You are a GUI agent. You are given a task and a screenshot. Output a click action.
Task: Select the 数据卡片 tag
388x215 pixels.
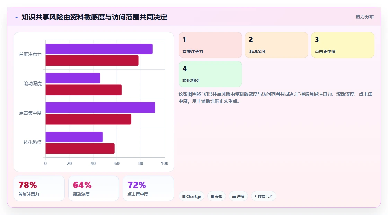click(264, 196)
